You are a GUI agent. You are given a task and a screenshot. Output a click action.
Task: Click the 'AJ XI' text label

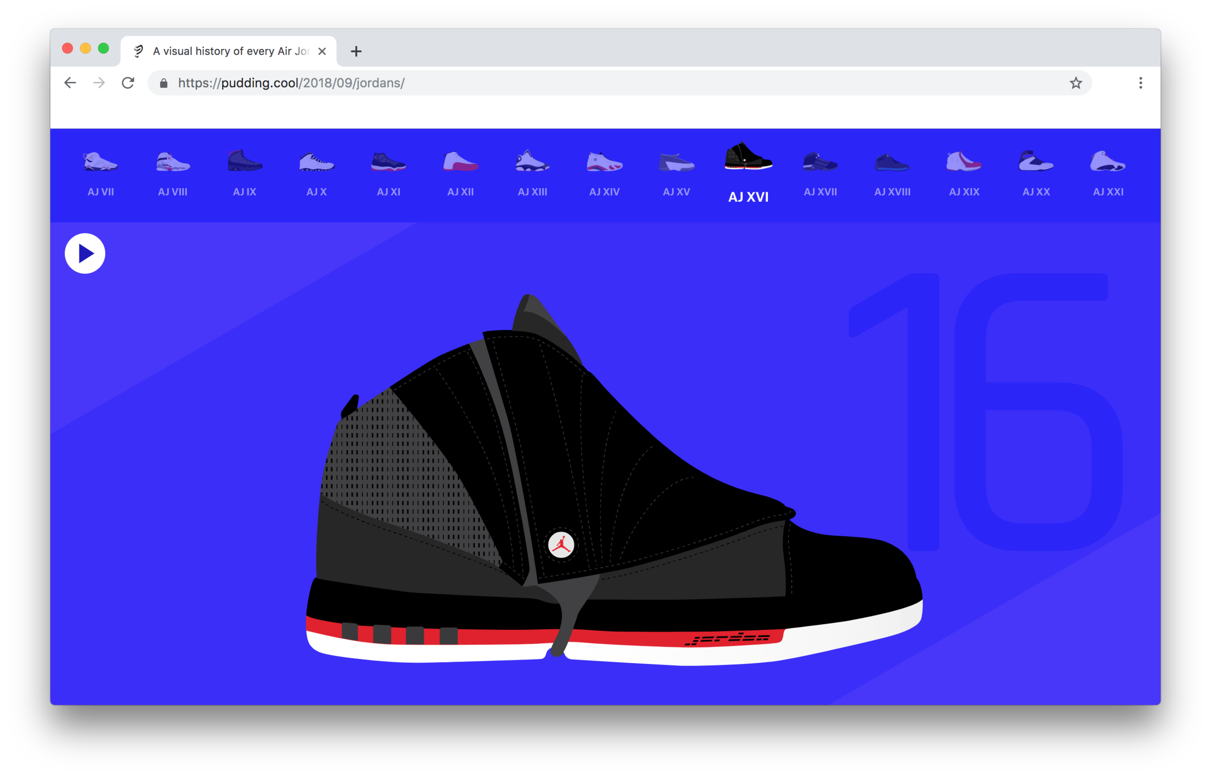click(x=388, y=192)
